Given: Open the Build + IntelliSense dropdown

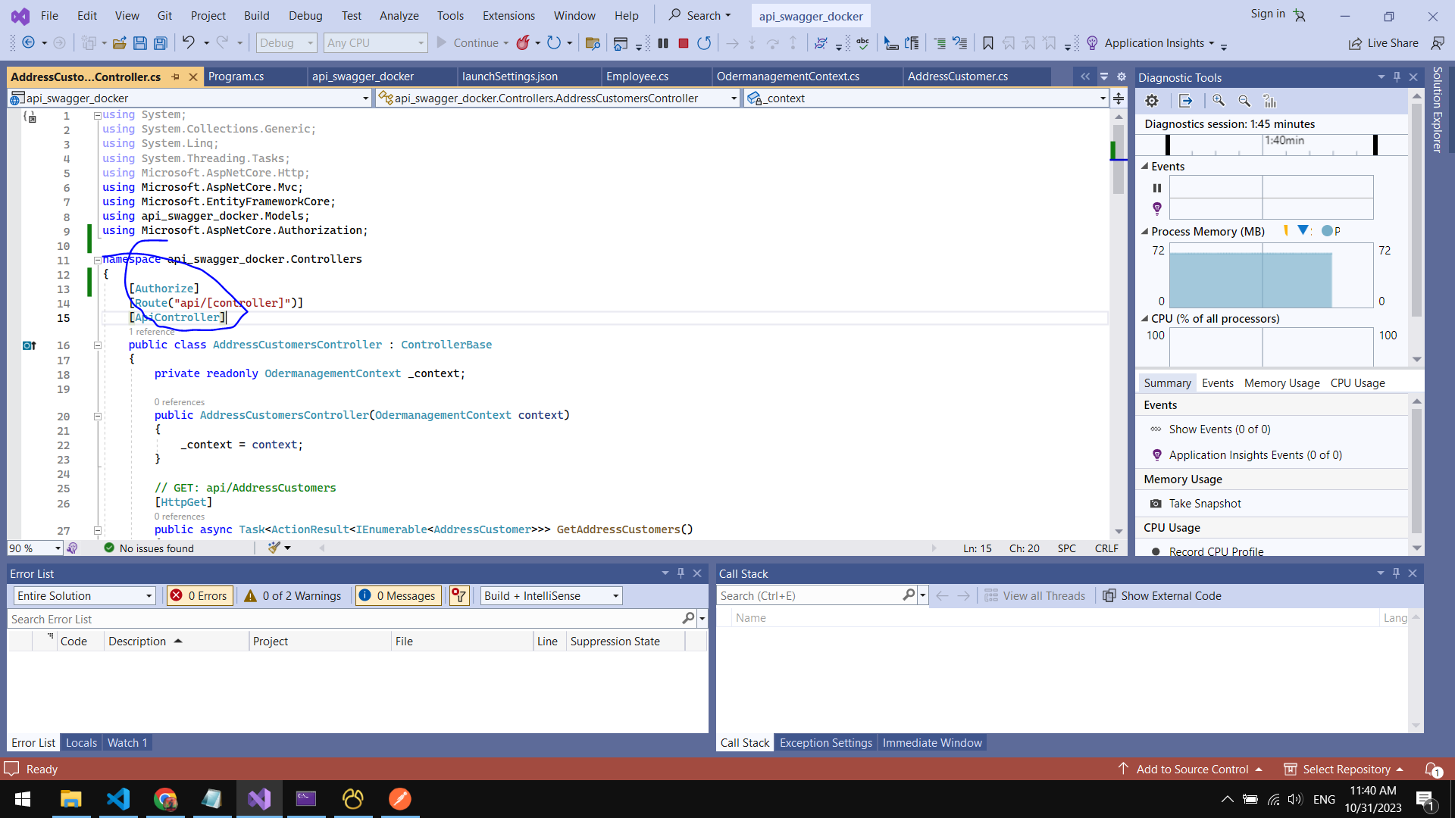Looking at the screenshot, I should click(x=551, y=596).
